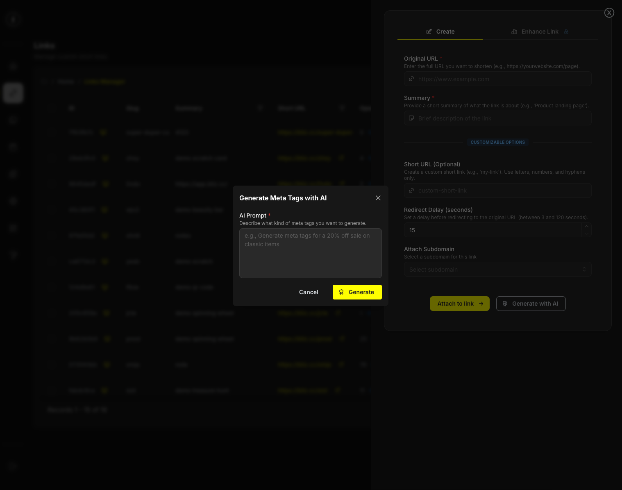The height and width of the screenshot is (490, 622).
Task: Focus the AI Prompt text area
Action: tap(311, 253)
